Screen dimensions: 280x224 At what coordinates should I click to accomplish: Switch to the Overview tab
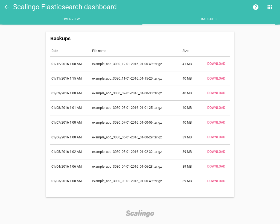click(71, 19)
